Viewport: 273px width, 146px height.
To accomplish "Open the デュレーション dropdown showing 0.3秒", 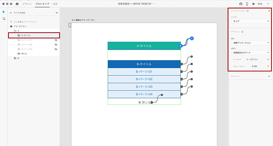I will (x=260, y=66).
